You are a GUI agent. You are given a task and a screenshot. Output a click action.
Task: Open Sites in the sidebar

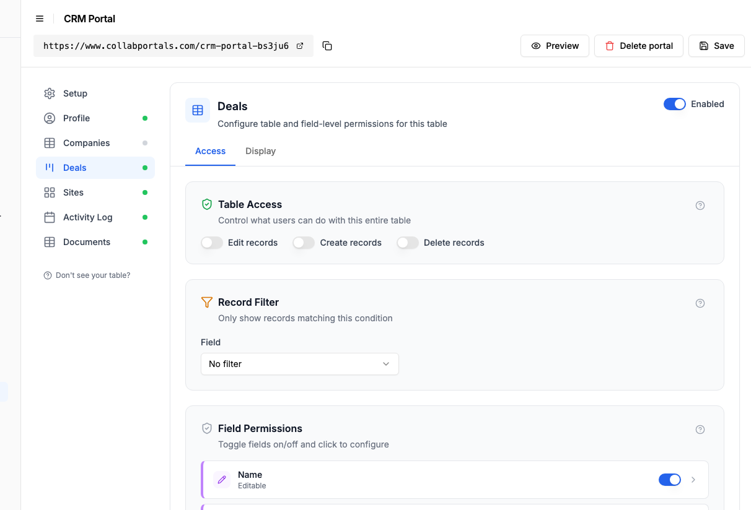(95, 192)
